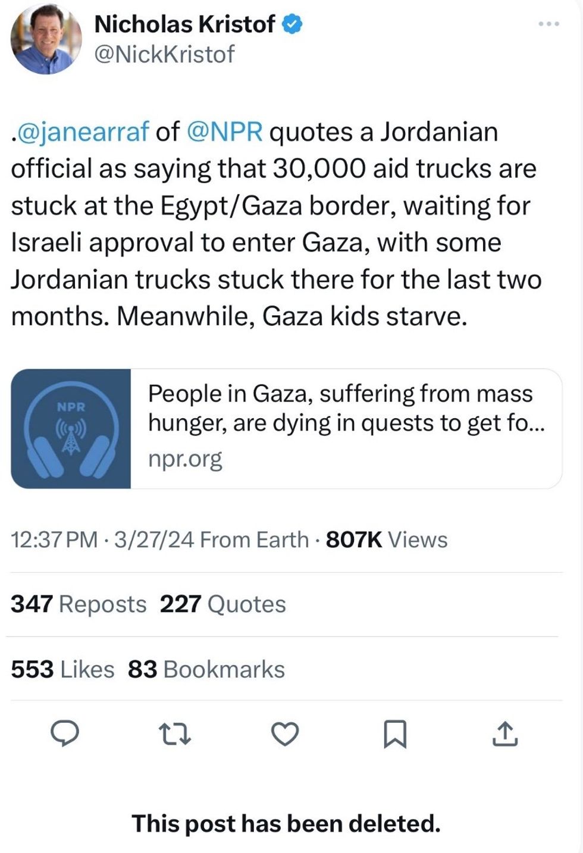Click the 12:37 PM post timestamp
Screen dimensions: 583x853
(54, 540)
